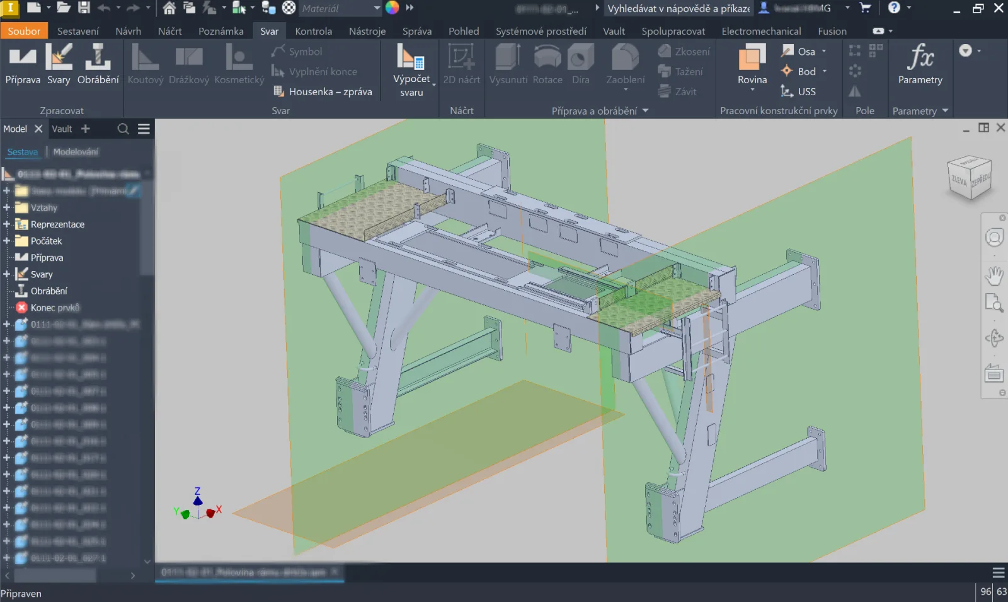Screen dimensions: 1008x602
Task: Open the Osa dropdown arrow
Action: (x=824, y=52)
